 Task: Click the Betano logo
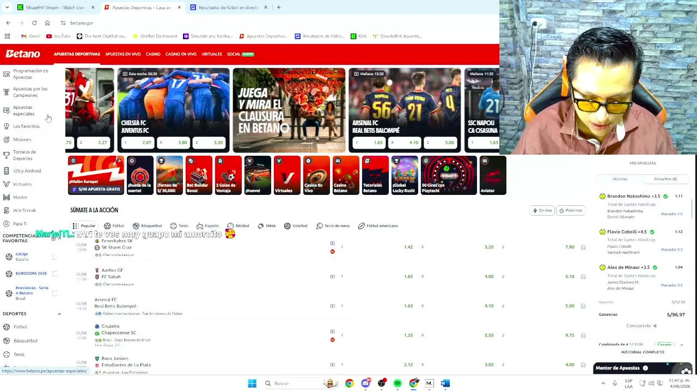point(23,54)
